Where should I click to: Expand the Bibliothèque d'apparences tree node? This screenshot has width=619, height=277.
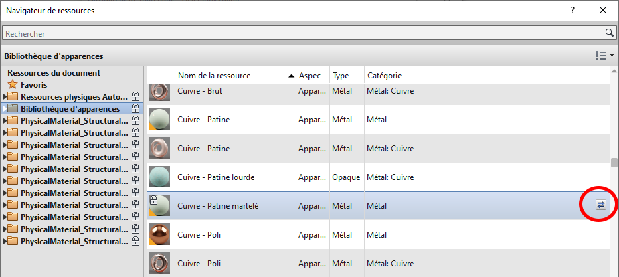[5, 108]
